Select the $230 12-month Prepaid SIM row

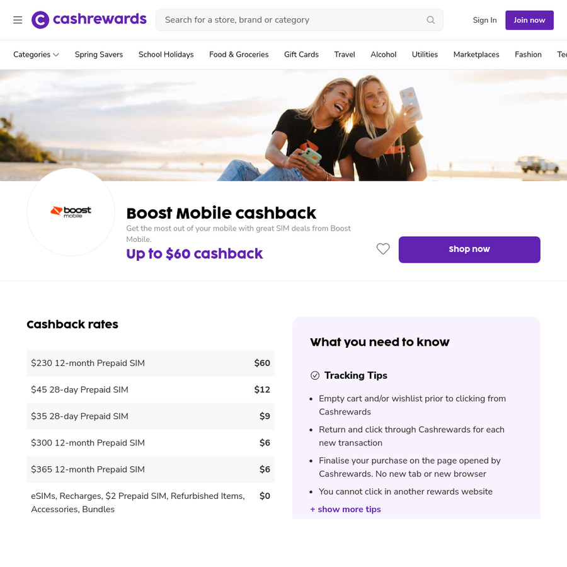pos(151,363)
